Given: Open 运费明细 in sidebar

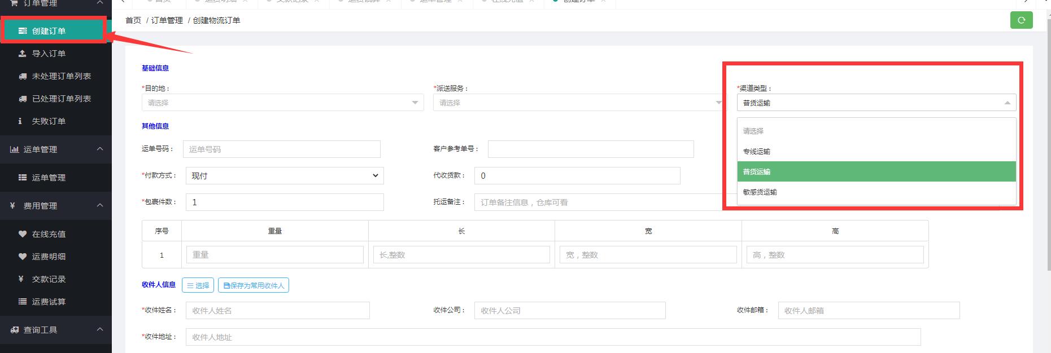Looking at the screenshot, I should tap(49, 257).
